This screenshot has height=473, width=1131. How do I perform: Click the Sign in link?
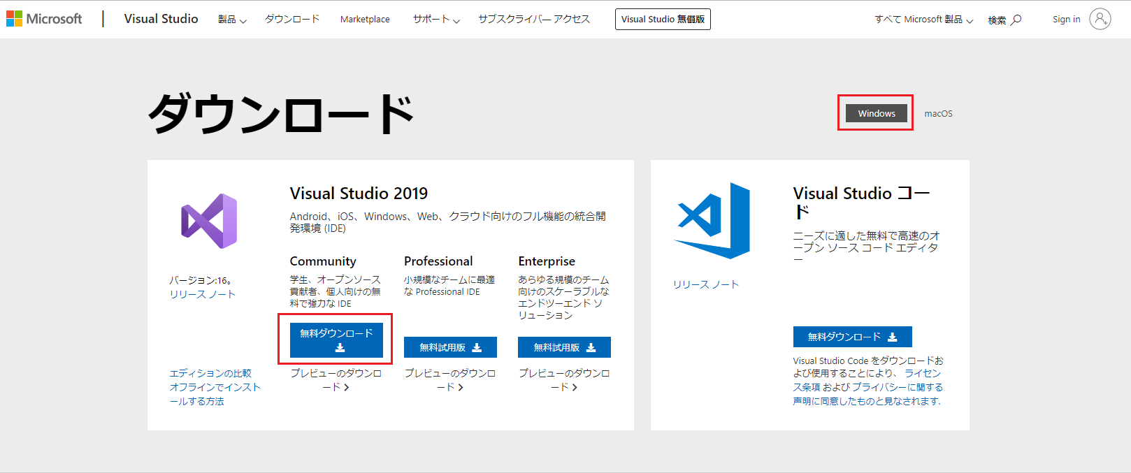[x=1066, y=20]
